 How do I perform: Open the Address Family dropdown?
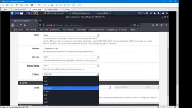pyautogui.click(x=71, y=66)
